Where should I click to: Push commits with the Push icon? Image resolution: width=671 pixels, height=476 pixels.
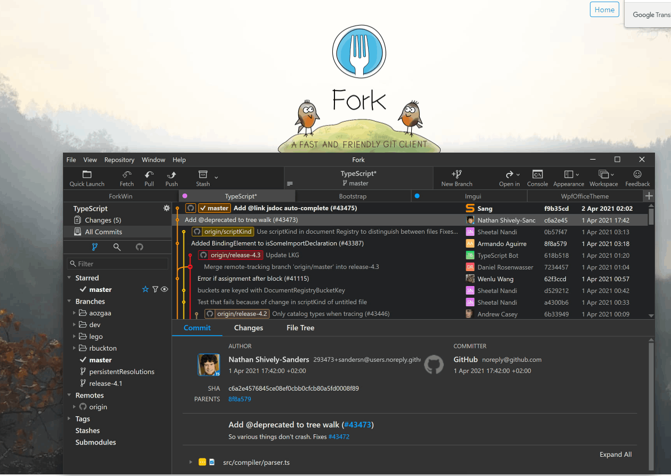pos(172,174)
